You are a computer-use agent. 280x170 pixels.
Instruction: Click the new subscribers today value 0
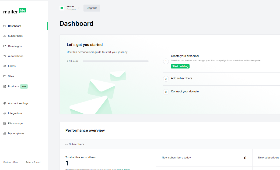(245, 158)
